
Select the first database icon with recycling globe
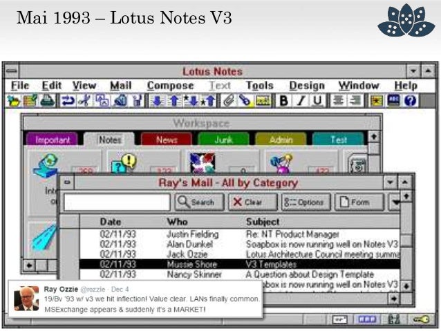[x=46, y=164]
